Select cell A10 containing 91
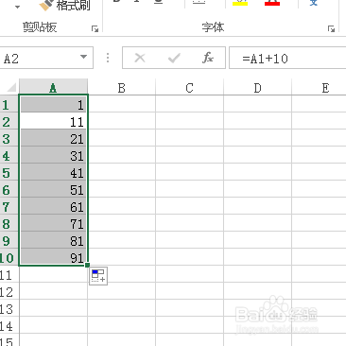 tap(53, 257)
